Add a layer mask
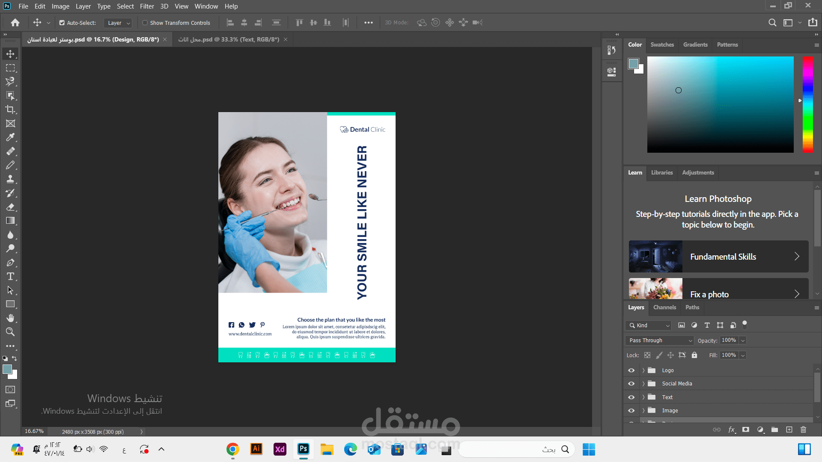The height and width of the screenshot is (462, 822). 746,429
